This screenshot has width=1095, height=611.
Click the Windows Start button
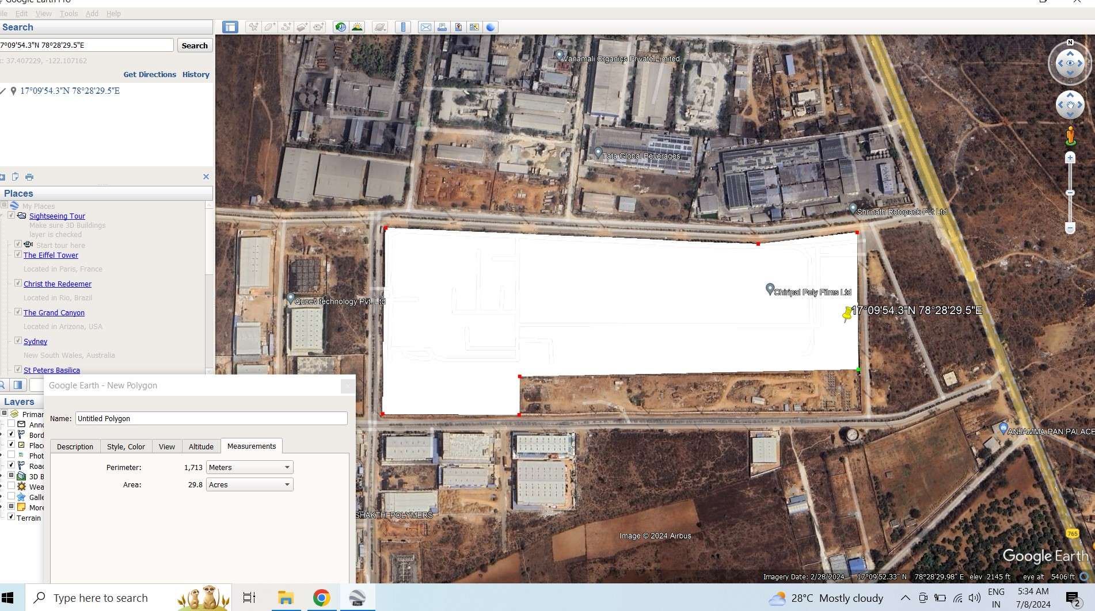7,598
